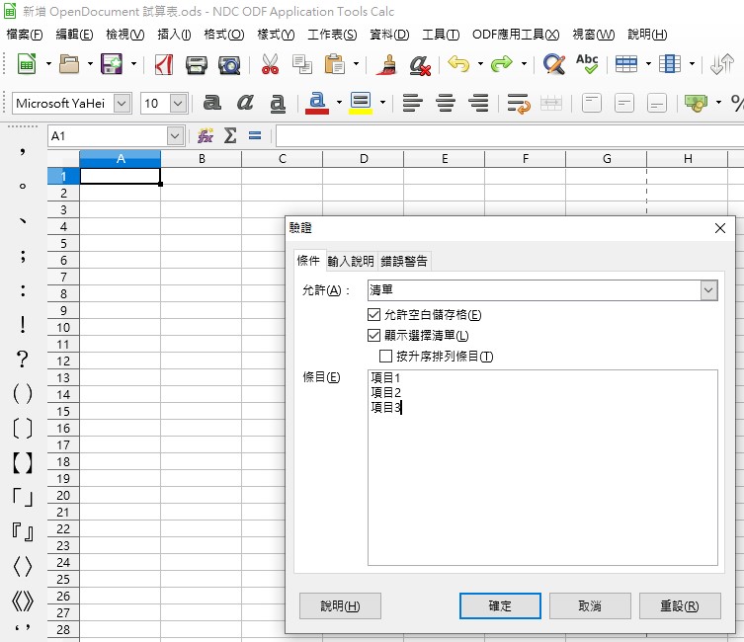Open the sort icon on the toolbar
The image size is (744, 642).
pyautogui.click(x=721, y=64)
